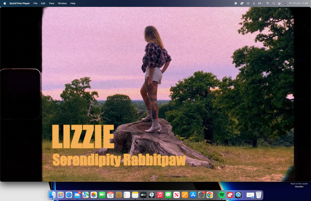The height and width of the screenshot is (201, 311).
Task: Select the "Red in the room thumbs" desktop item
Action: pos(299,185)
